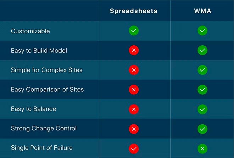Screen dimensions: 234x158
Task: Select the Spreadsheets column header
Action: [x=134, y=11]
